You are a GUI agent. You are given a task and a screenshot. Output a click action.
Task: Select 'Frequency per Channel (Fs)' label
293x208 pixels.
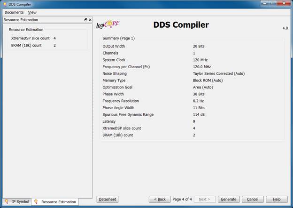(126, 67)
